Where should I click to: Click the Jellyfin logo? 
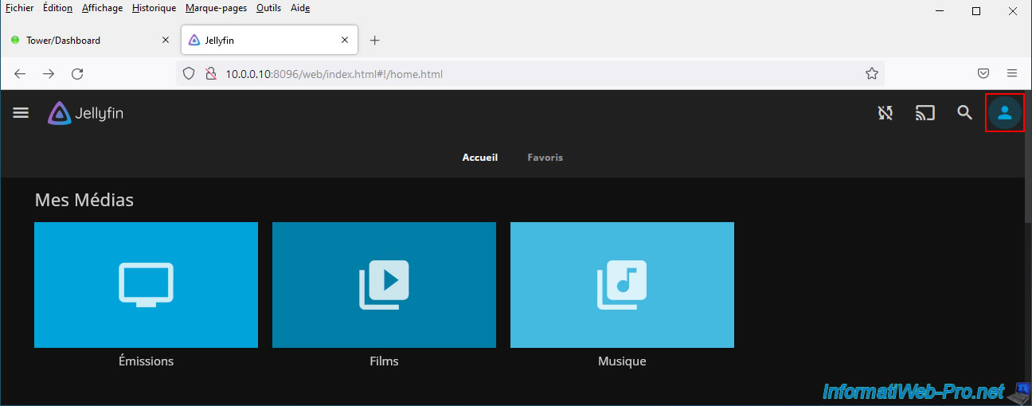(85, 113)
